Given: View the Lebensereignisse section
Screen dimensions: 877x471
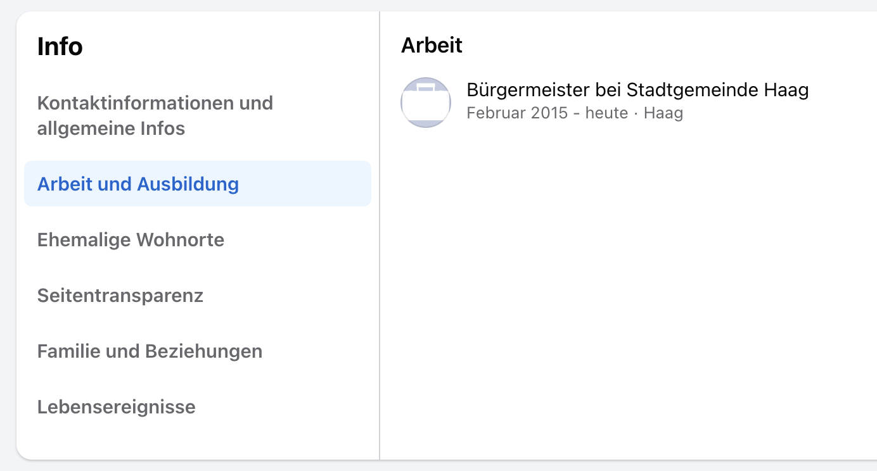Looking at the screenshot, I should coord(116,406).
